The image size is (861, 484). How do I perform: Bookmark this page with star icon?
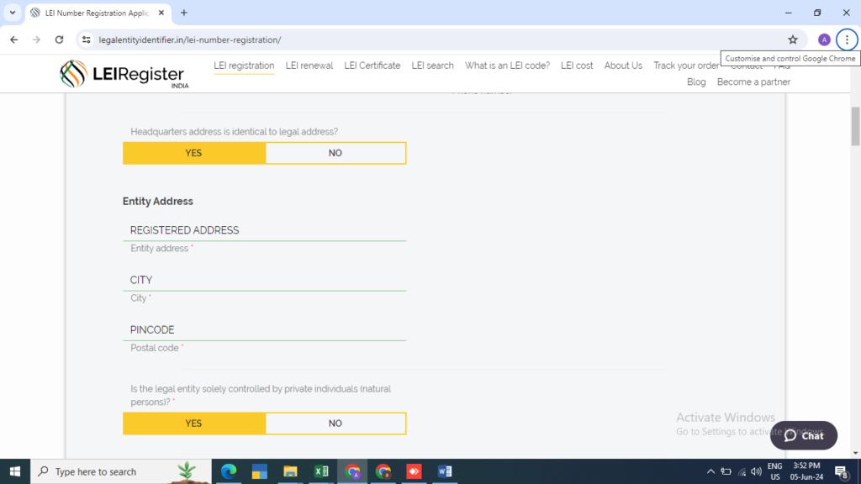[x=792, y=39]
